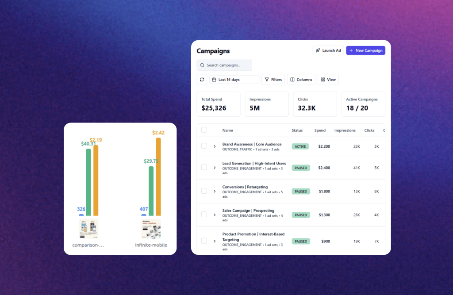Click the rocket icon in Launch Ad
This screenshot has height=295, width=453.
pos(318,50)
